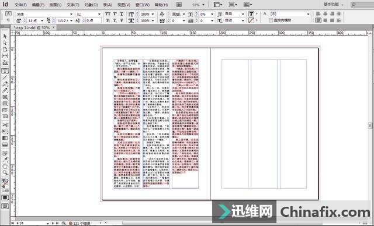
Task: Select the Hand tool
Action: [x=5, y=166]
